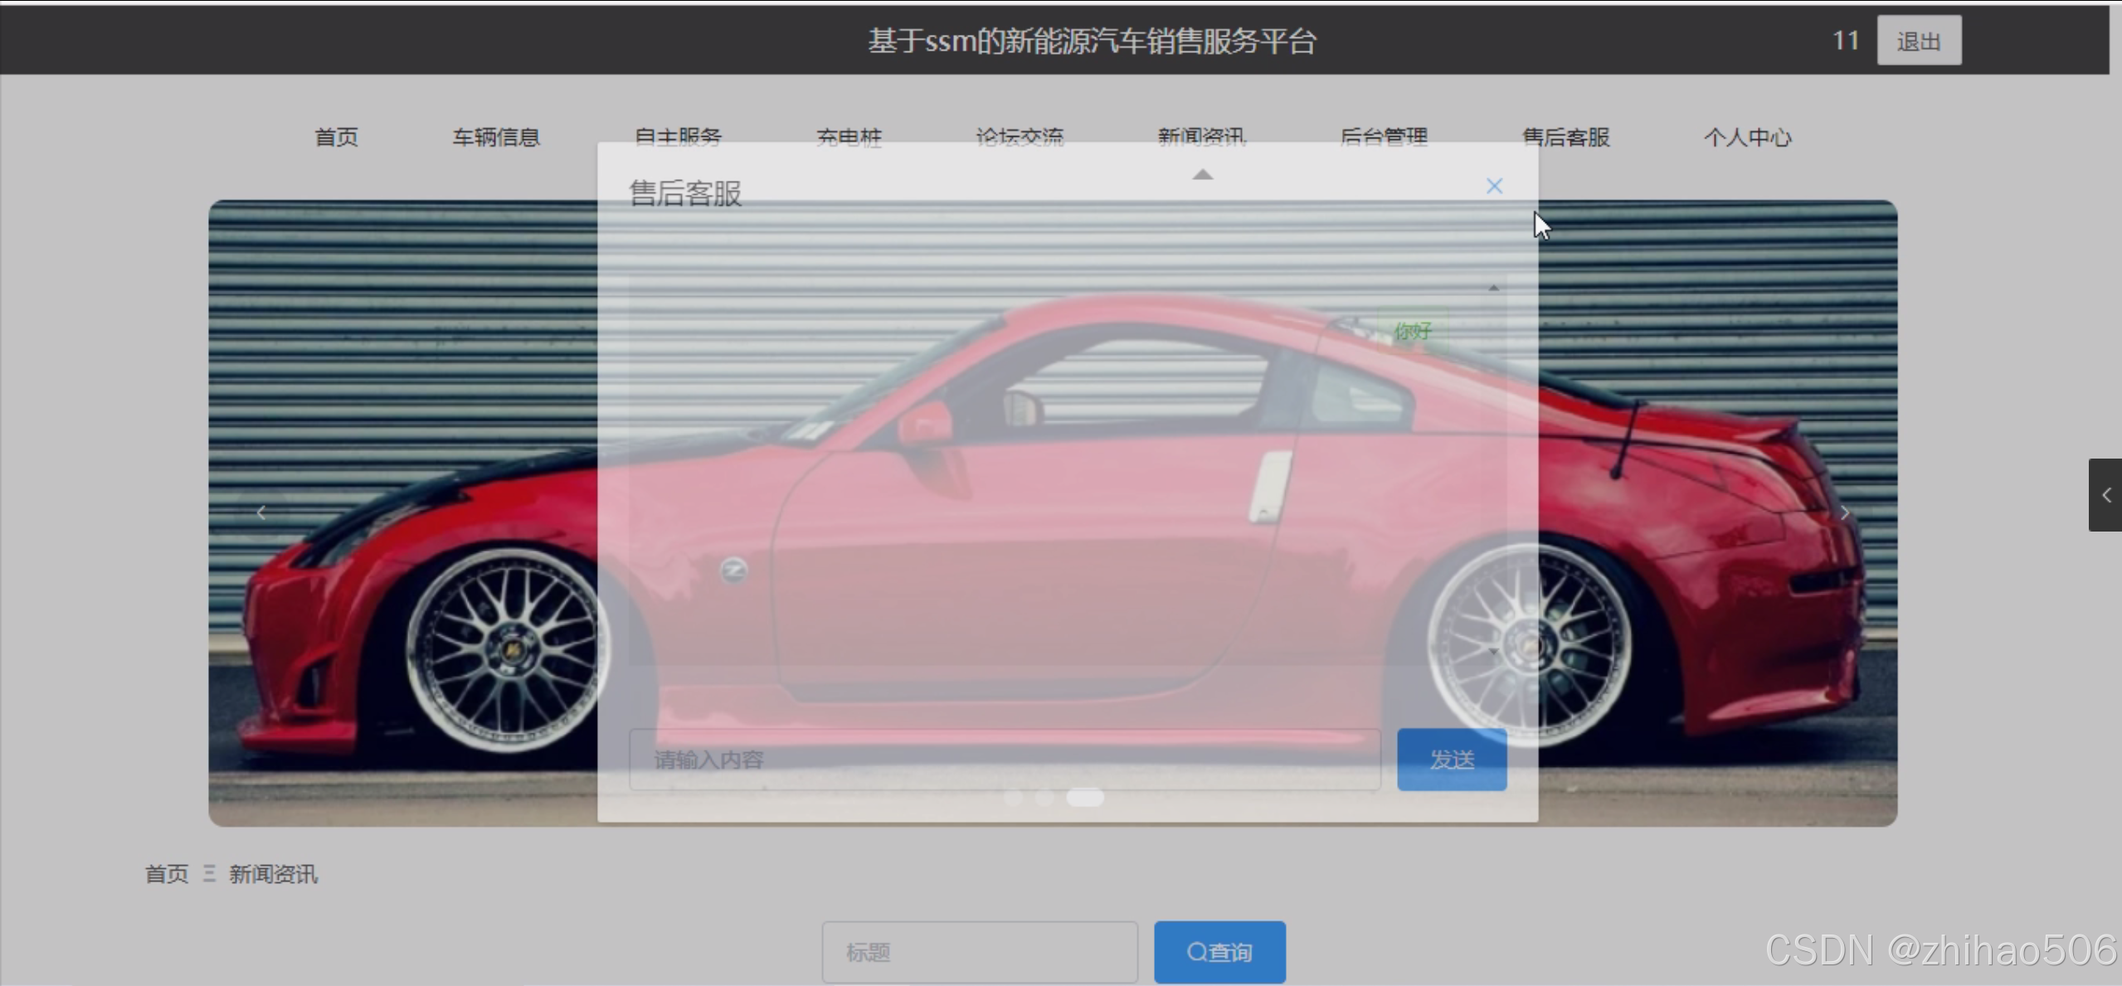Go to 个人中心 menu item
This screenshot has height=986, width=2122.
pos(1747,137)
